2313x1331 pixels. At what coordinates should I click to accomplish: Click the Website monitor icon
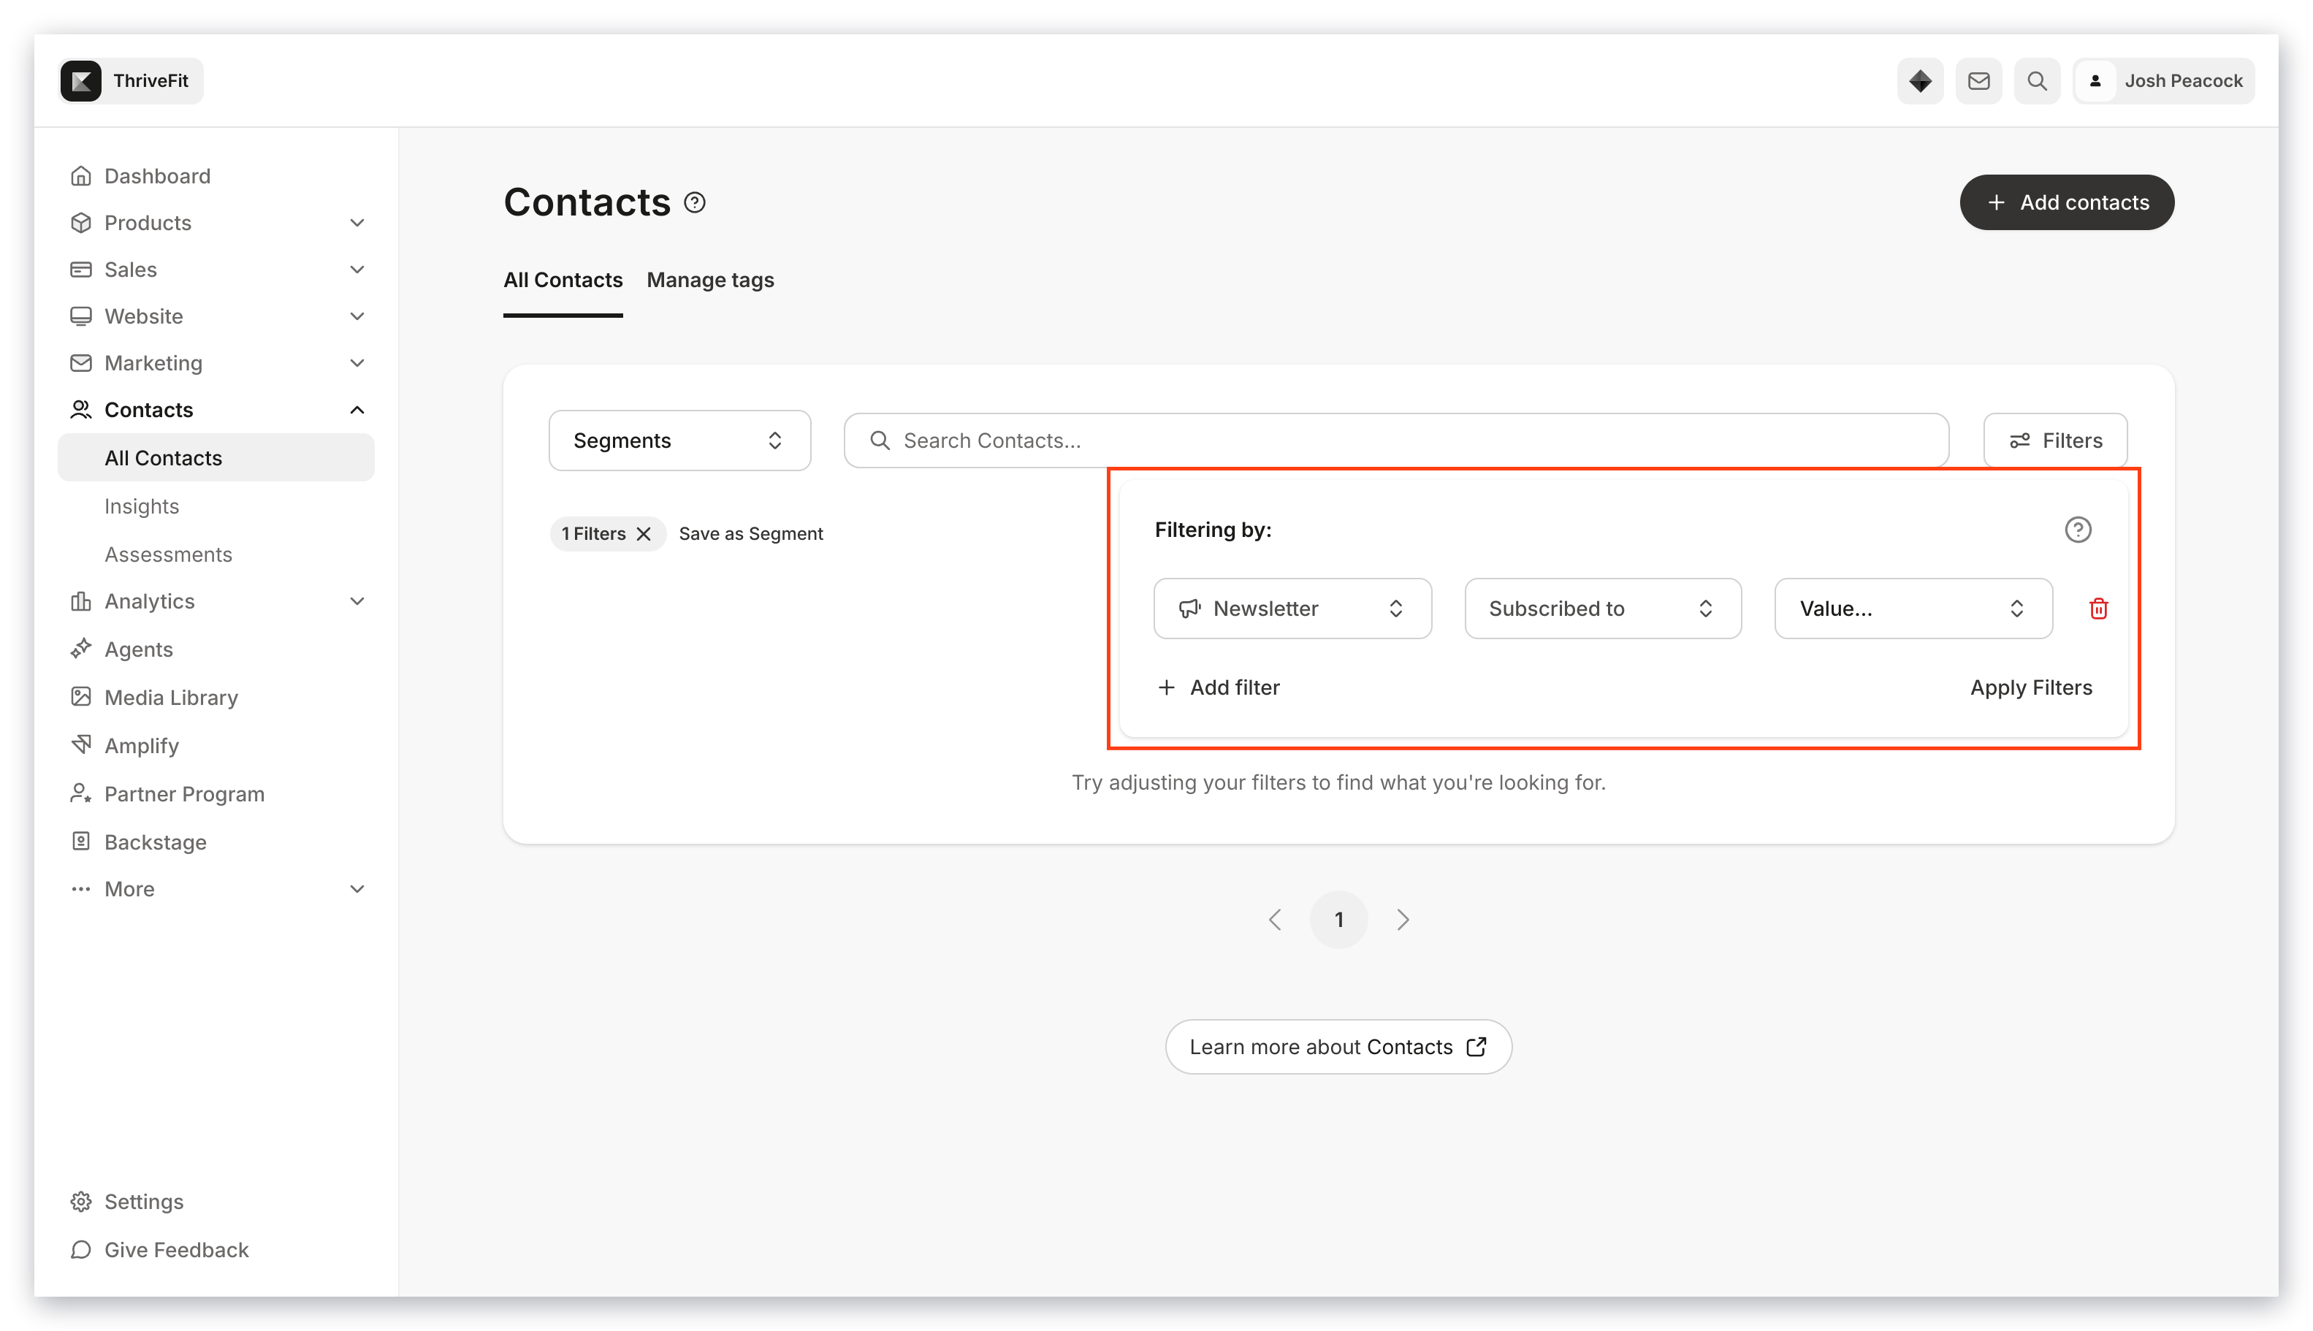(80, 316)
